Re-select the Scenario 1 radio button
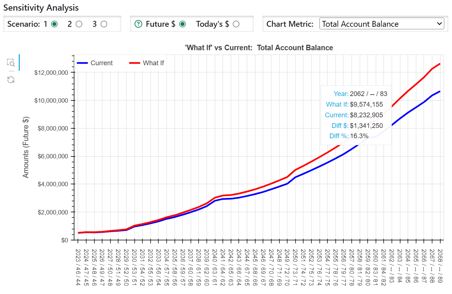Image resolution: width=452 pixels, height=294 pixels. 54,23
